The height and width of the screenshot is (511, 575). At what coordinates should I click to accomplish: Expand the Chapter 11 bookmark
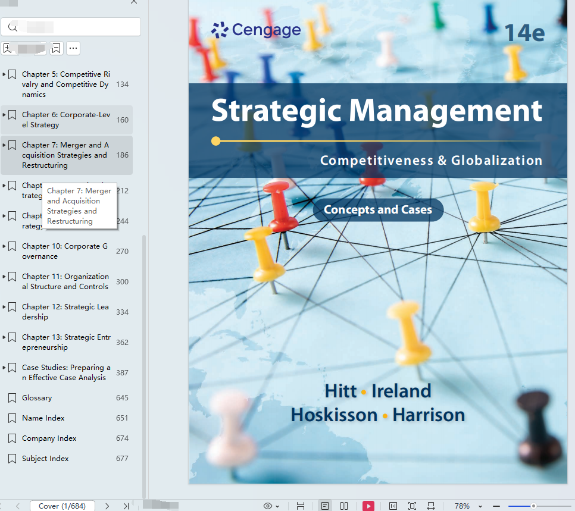coord(4,277)
